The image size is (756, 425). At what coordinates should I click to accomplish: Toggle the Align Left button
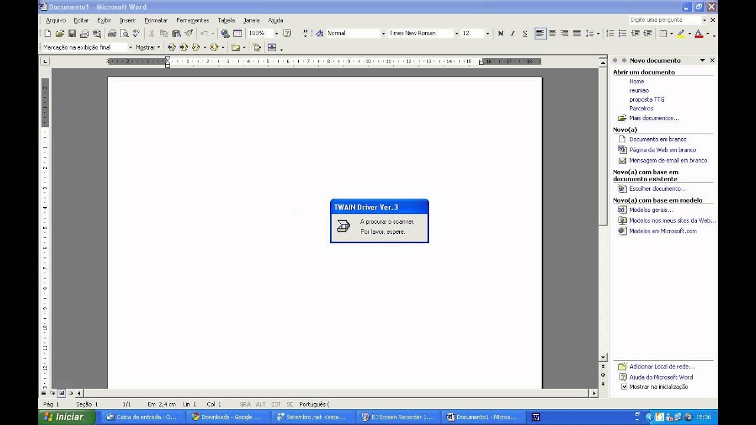pyautogui.click(x=540, y=34)
